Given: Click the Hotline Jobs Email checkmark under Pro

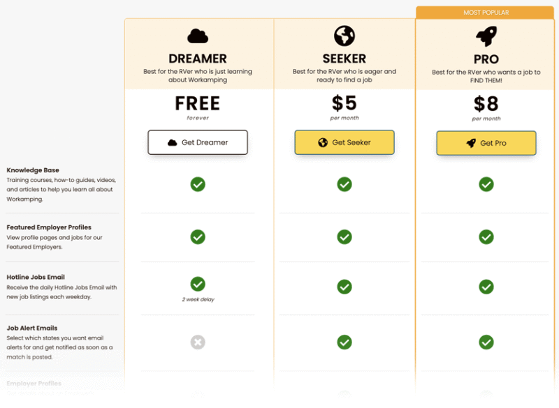Looking at the screenshot, I should [486, 287].
